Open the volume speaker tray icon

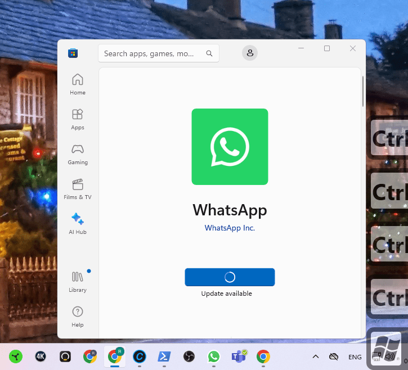[x=389, y=357]
